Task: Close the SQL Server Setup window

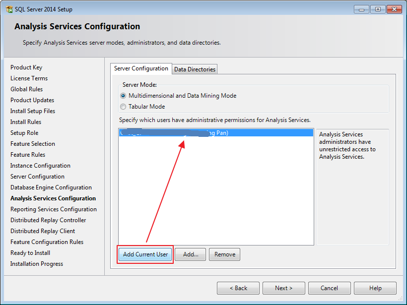Action: point(394,9)
